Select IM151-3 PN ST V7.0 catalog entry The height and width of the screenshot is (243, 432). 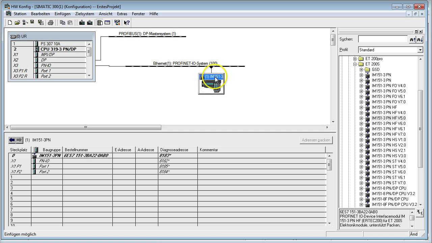pos(388,183)
